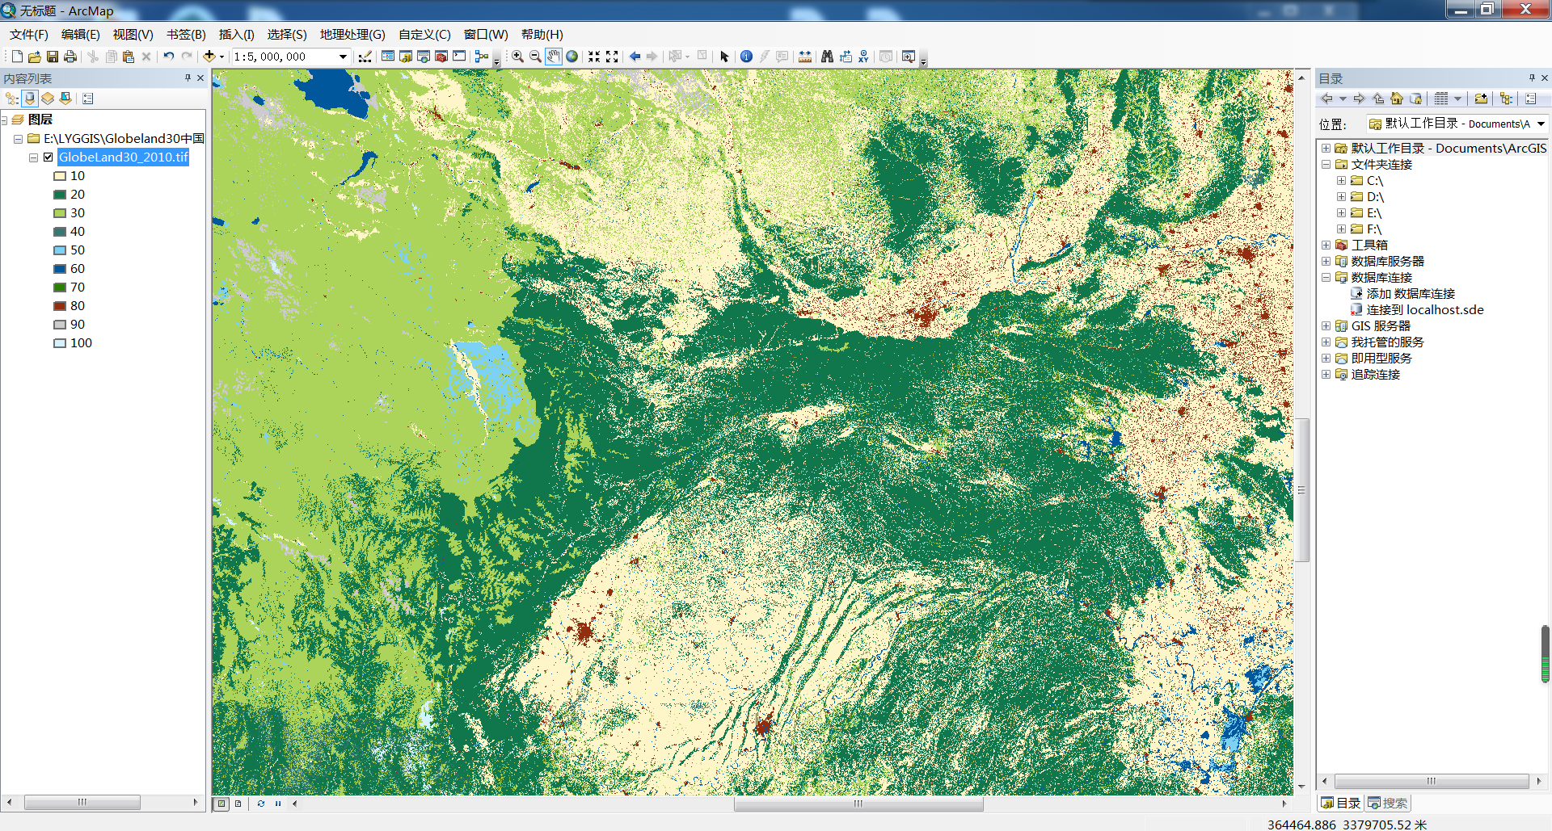The width and height of the screenshot is (1552, 831).
Task: Click the class 60 blue swatch
Action: (x=60, y=269)
